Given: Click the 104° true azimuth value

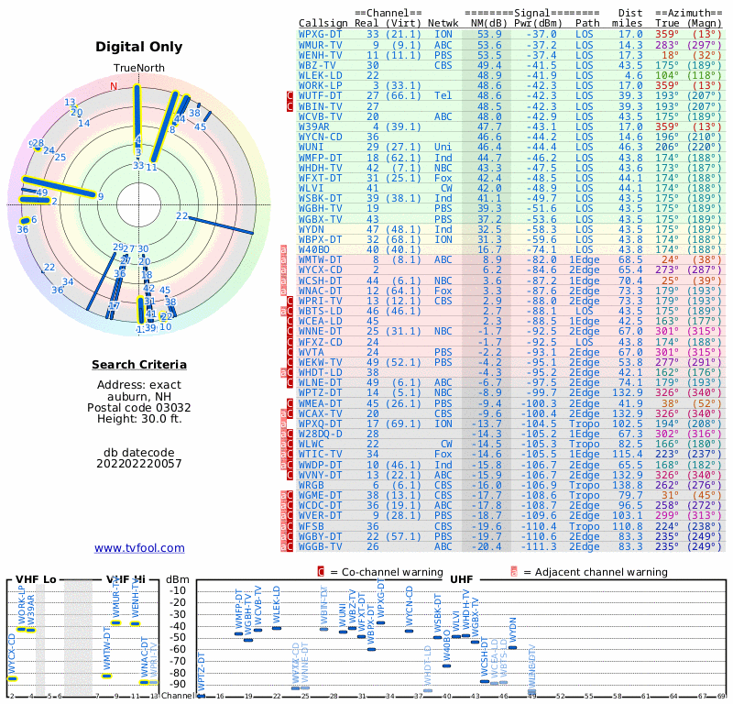Looking at the screenshot, I should coord(667,75).
